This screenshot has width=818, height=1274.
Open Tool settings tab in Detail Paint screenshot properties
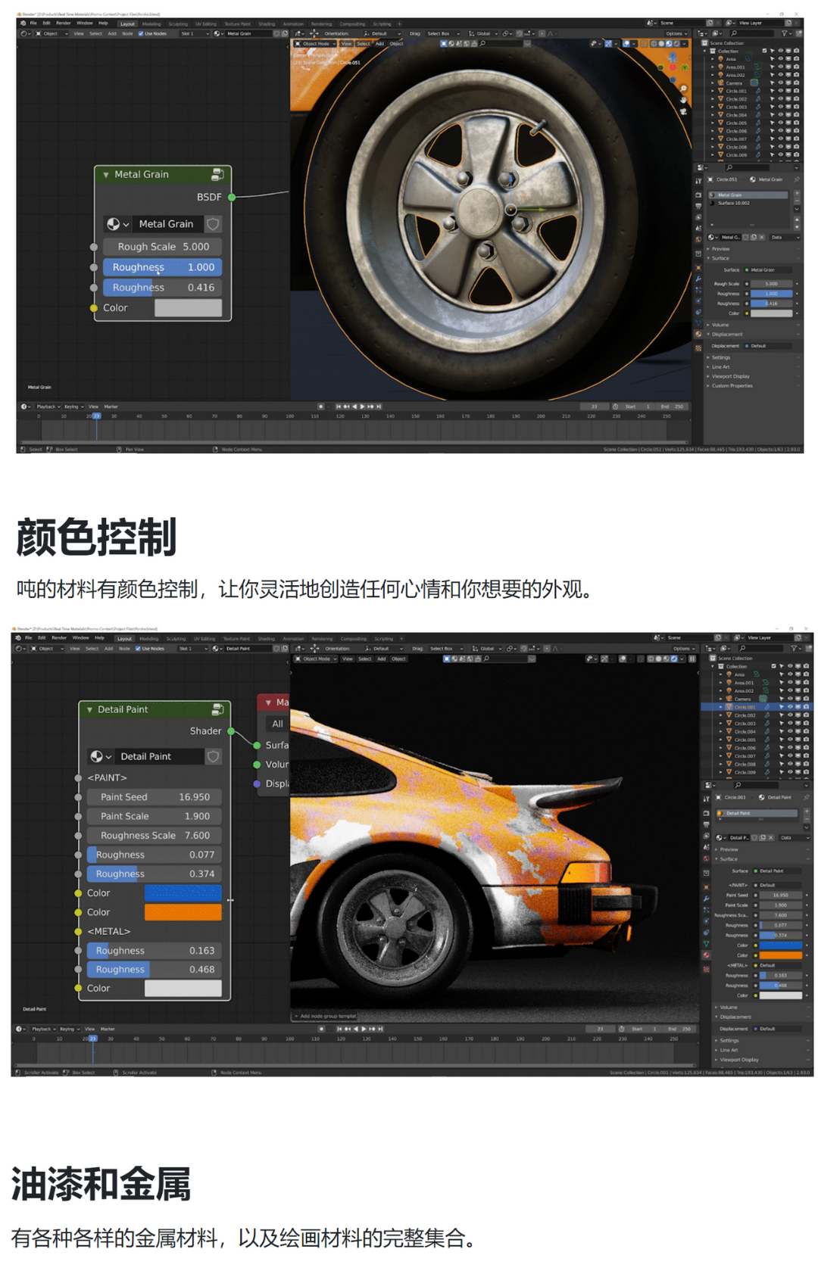coord(706,799)
